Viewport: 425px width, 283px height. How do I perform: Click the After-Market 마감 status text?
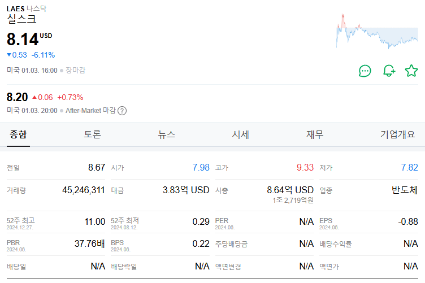click(90, 111)
